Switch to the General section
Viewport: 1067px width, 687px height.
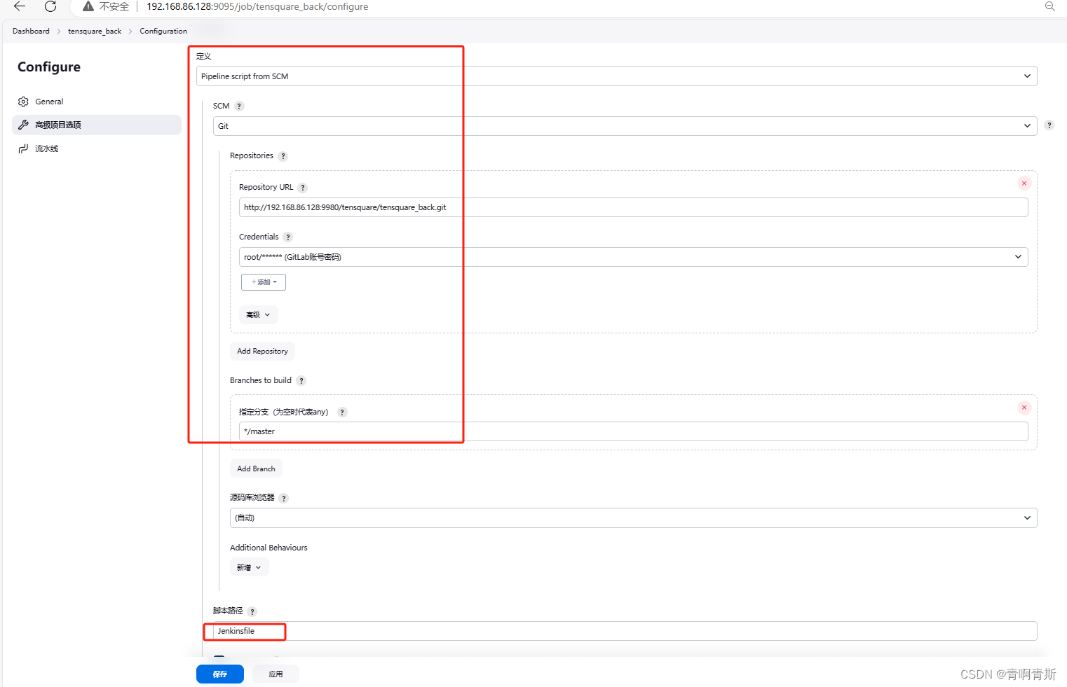[x=97, y=102]
